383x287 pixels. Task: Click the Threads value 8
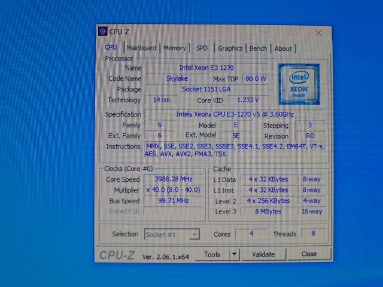[314, 233]
